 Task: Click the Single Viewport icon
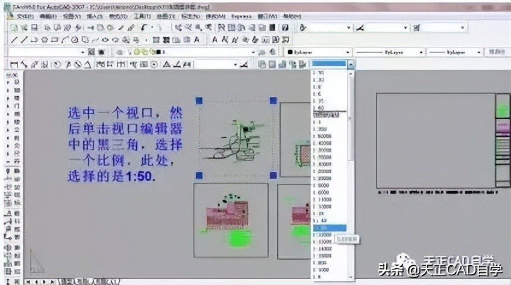pos(272,64)
